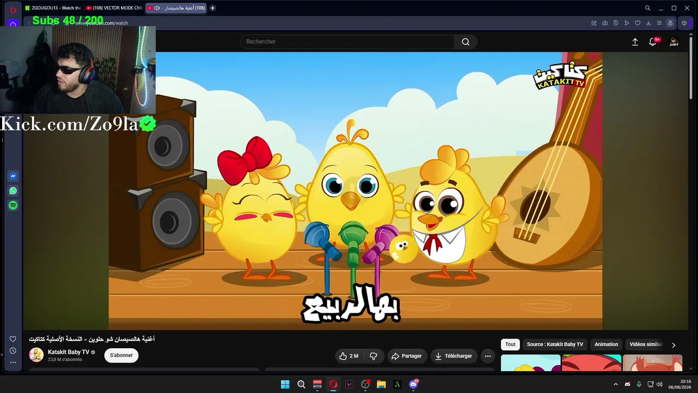Image resolution: width=698 pixels, height=393 pixels.
Task: Dislike the video with thumbs down
Action: [374, 356]
